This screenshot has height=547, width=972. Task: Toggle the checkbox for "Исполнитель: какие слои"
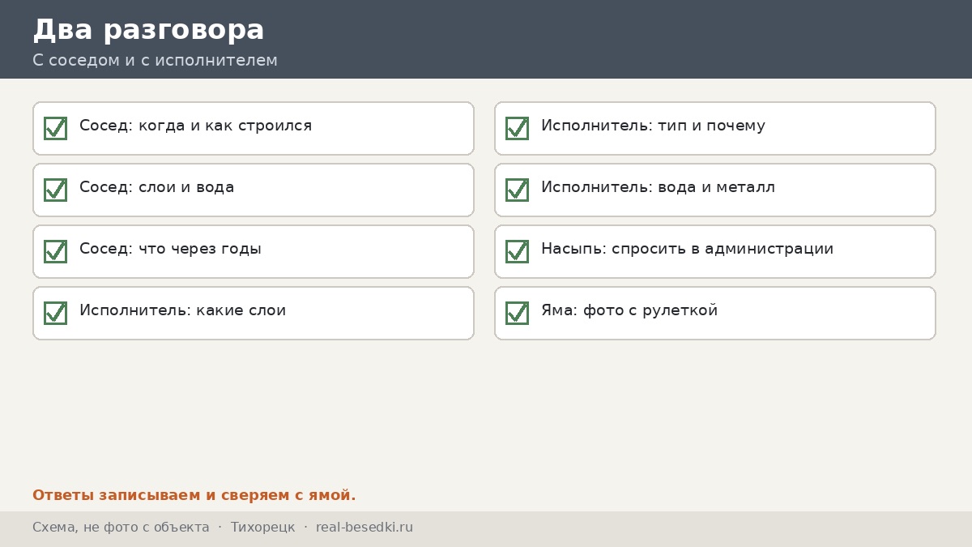[x=55, y=313]
